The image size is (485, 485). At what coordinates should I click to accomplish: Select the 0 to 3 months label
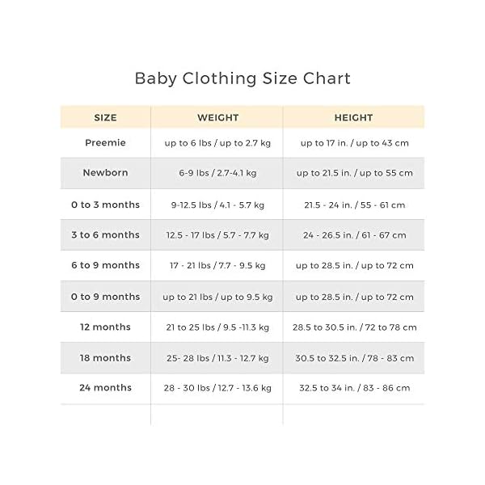pos(105,204)
